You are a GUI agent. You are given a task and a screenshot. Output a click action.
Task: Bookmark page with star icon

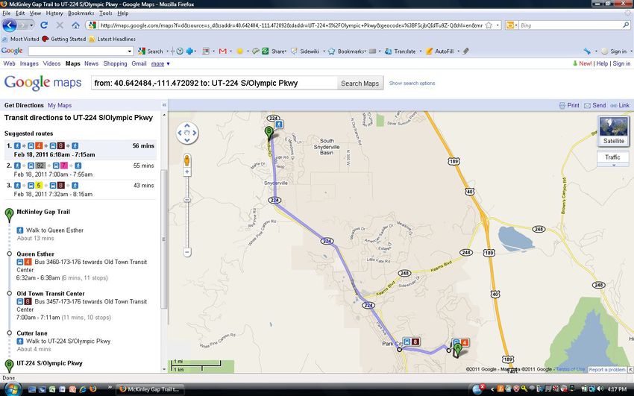pos(489,25)
